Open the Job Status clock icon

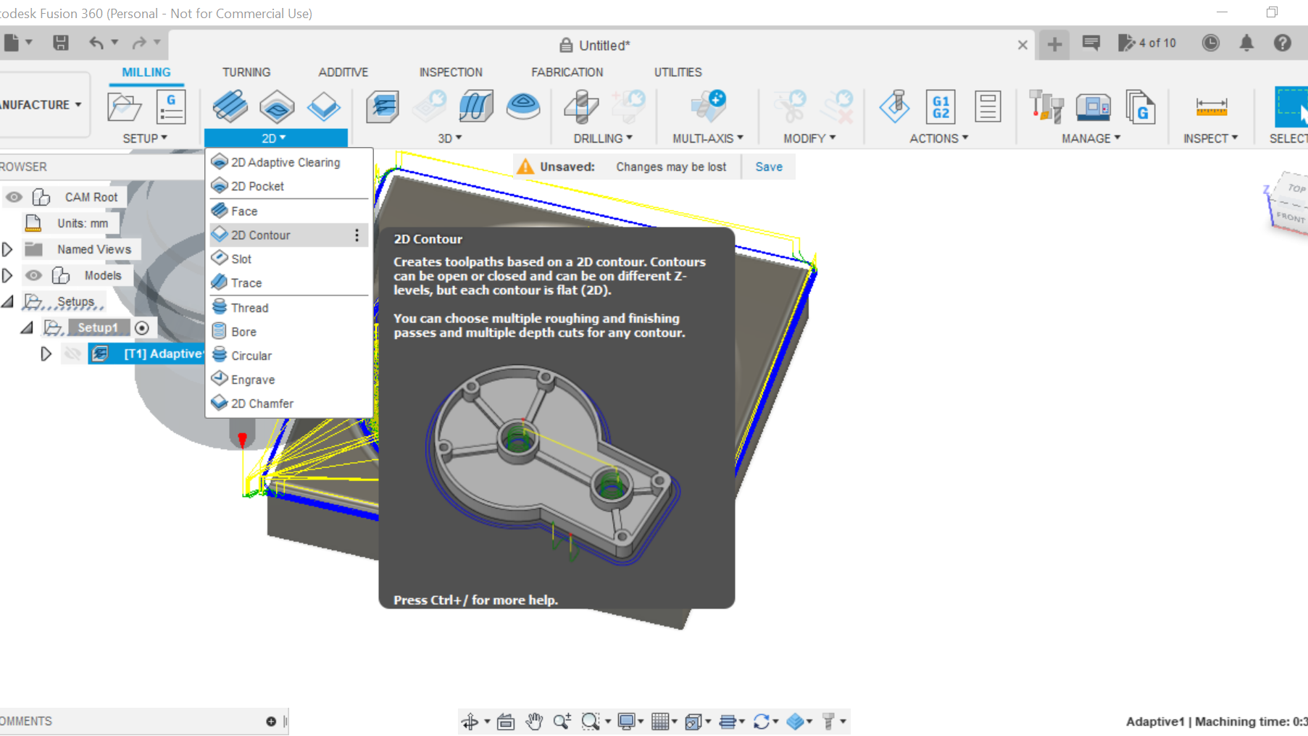(1210, 43)
